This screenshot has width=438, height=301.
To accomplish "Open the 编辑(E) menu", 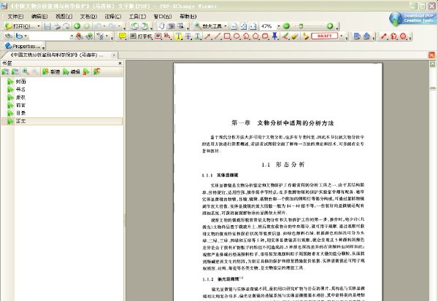I will [39, 17].
